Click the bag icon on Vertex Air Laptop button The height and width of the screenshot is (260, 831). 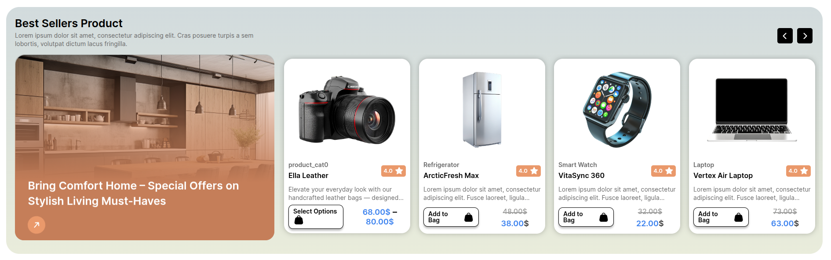[x=739, y=217]
